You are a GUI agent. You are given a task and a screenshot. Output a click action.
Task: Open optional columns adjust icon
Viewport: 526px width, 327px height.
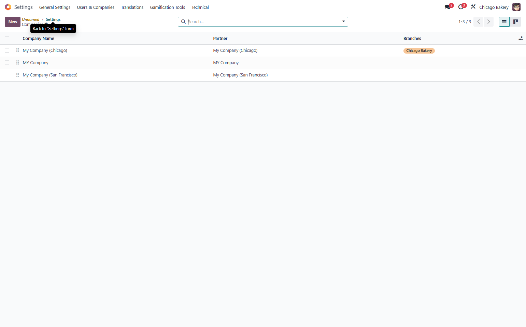click(521, 39)
